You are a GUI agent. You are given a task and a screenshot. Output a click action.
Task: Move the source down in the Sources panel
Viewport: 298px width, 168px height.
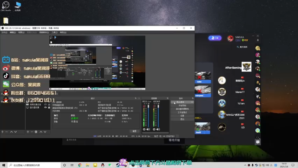pyautogui.click(x=45, y=132)
